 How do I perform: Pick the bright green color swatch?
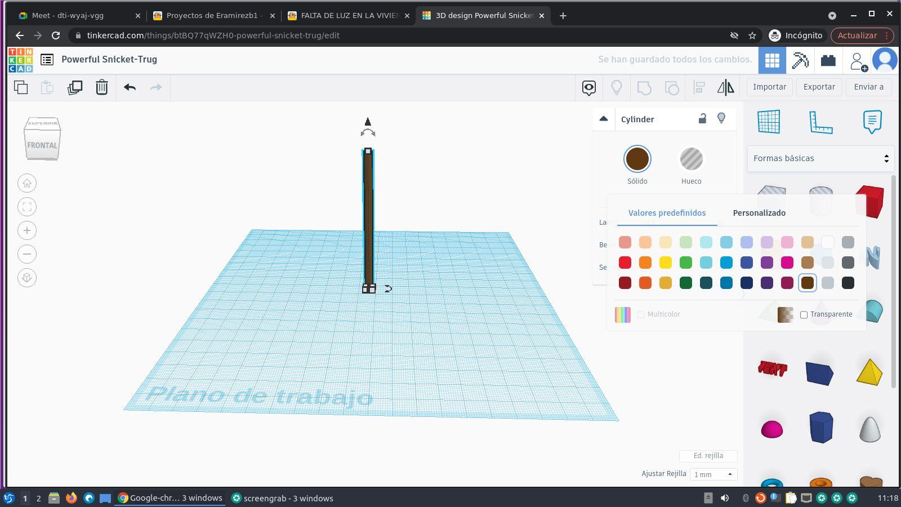[x=686, y=263]
